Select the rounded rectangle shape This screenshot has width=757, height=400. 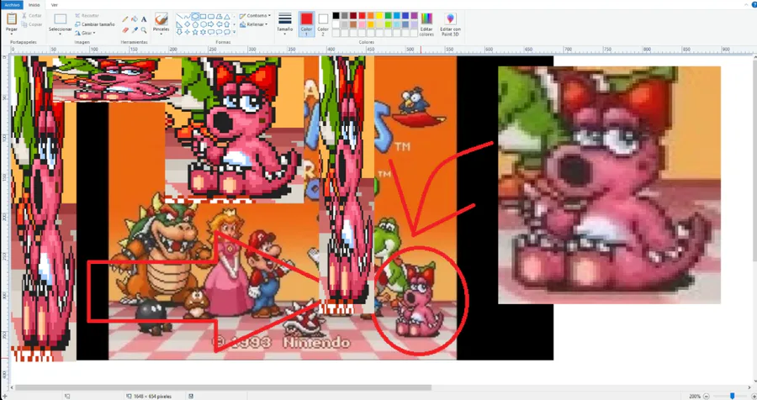click(211, 17)
